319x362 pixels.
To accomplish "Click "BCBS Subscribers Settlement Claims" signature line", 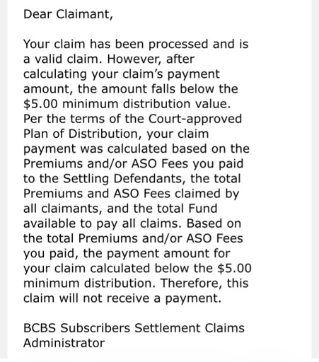I will pyautogui.click(x=134, y=328).
